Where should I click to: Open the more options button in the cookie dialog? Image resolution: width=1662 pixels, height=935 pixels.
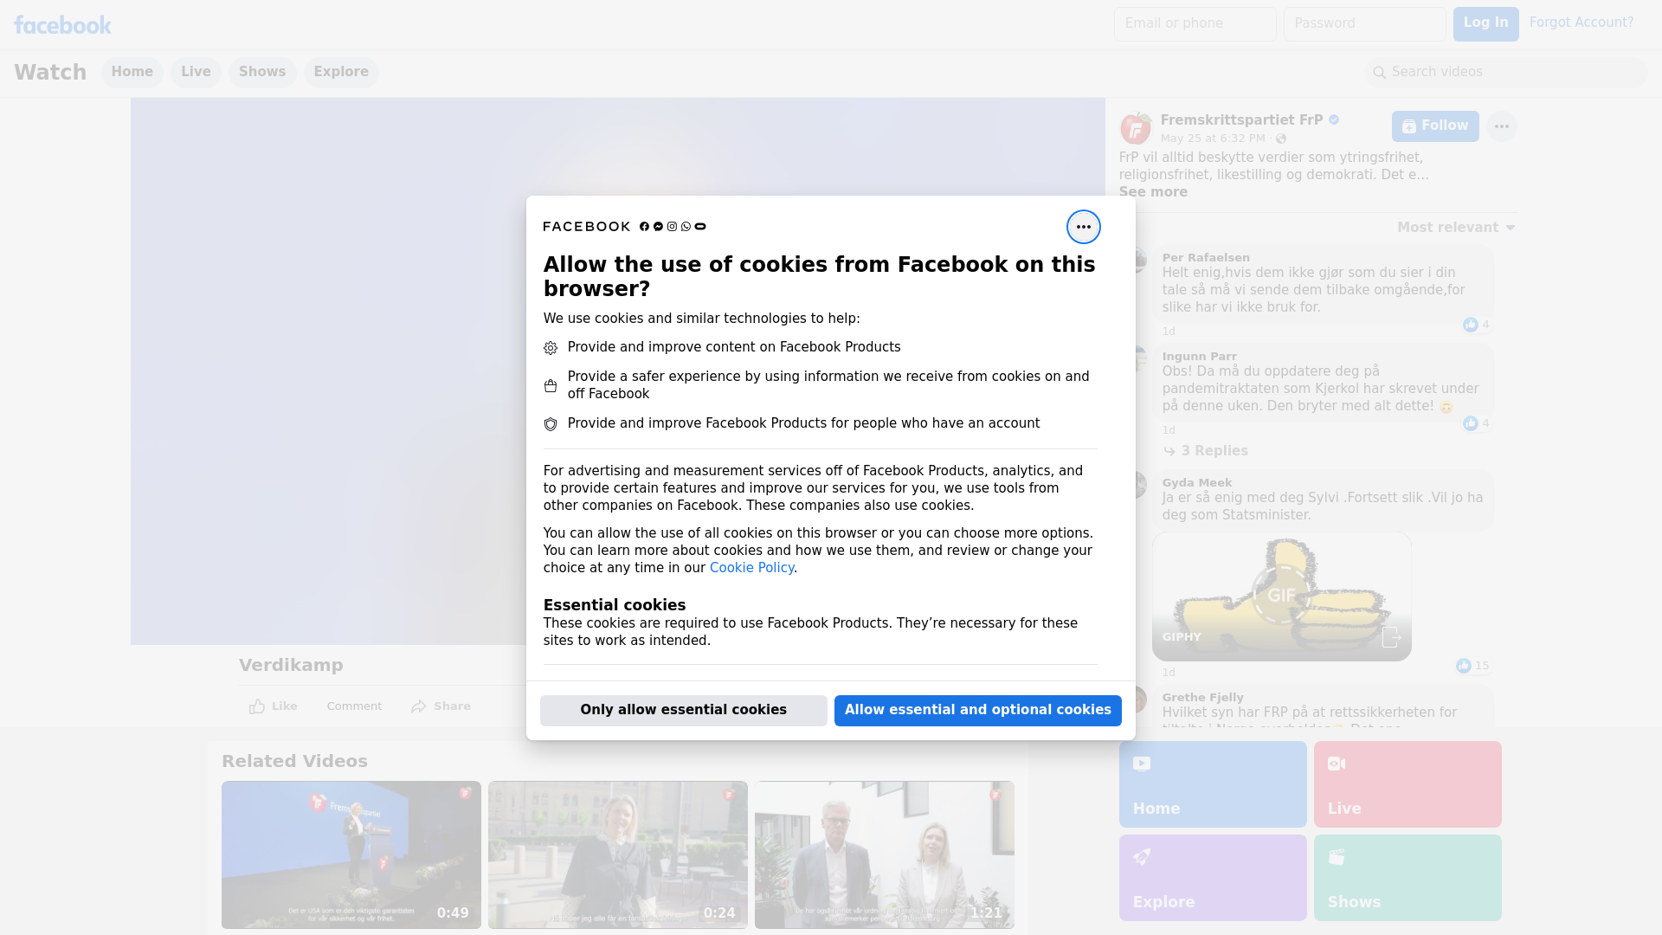[x=1083, y=227]
